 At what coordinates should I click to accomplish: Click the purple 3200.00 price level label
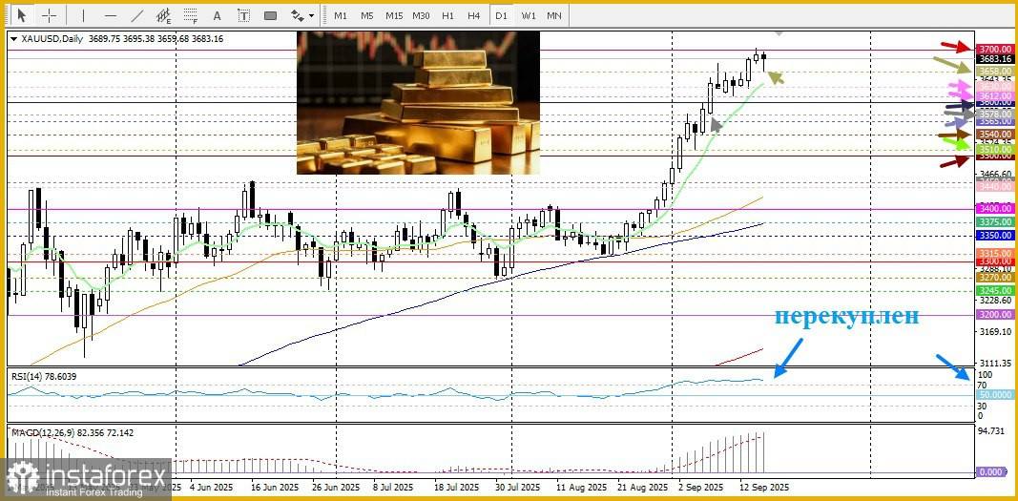[x=995, y=314]
